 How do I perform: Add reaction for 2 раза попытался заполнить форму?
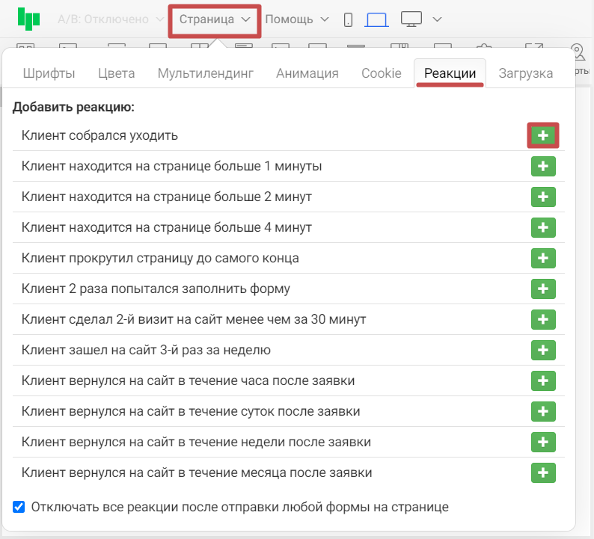pyautogui.click(x=543, y=289)
